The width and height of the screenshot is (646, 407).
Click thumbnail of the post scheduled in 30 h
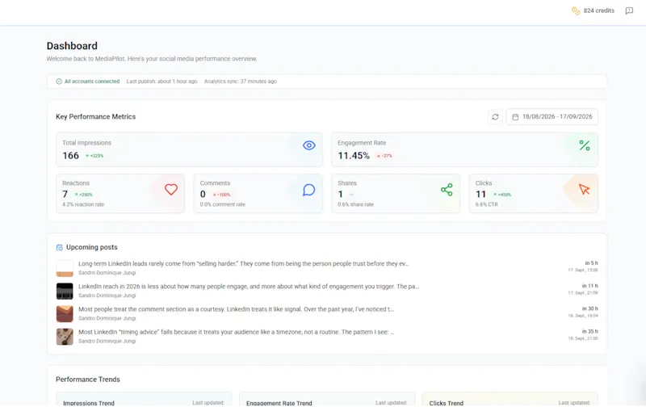[x=65, y=314]
